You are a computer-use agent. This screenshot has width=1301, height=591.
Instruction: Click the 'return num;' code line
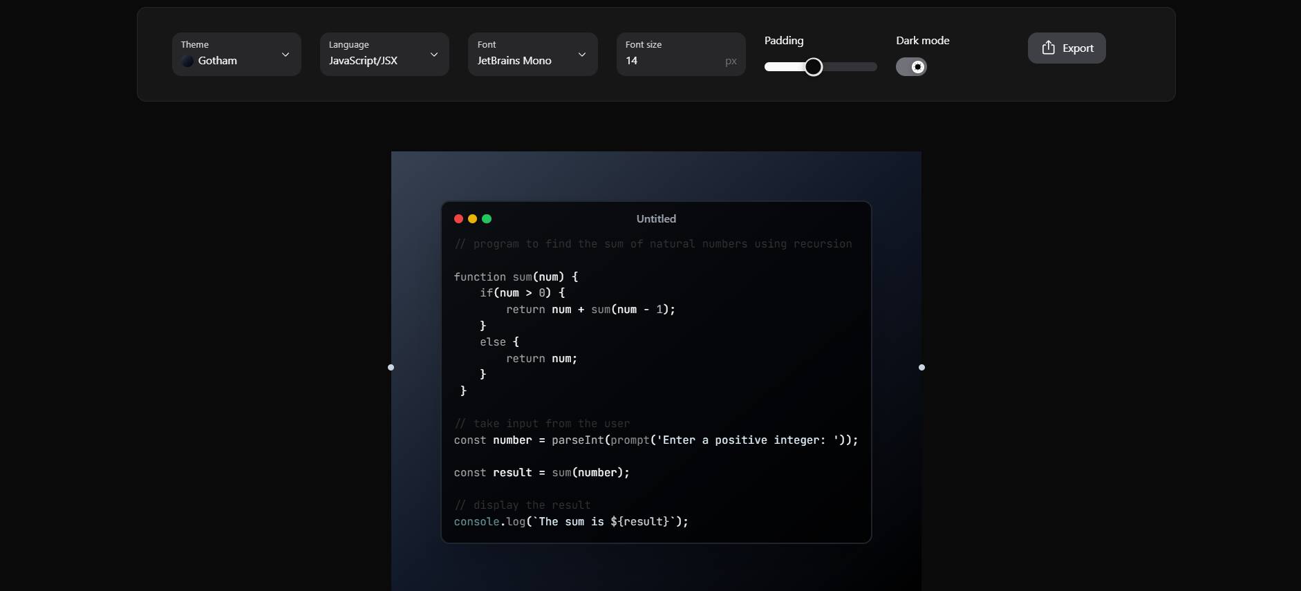pos(542,358)
